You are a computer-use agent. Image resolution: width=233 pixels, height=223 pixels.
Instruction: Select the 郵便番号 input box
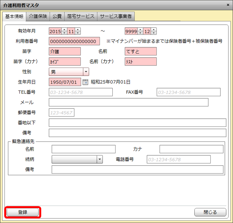61,112
